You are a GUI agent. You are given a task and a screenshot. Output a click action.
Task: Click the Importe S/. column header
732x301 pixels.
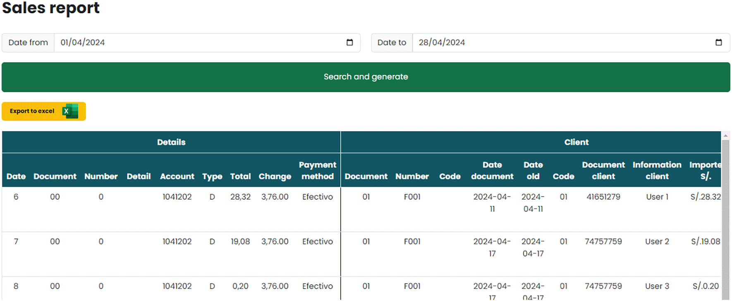pyautogui.click(x=705, y=171)
